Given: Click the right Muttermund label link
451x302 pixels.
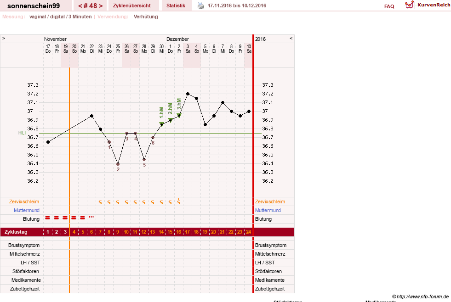Looking at the screenshot, I should point(268,210).
